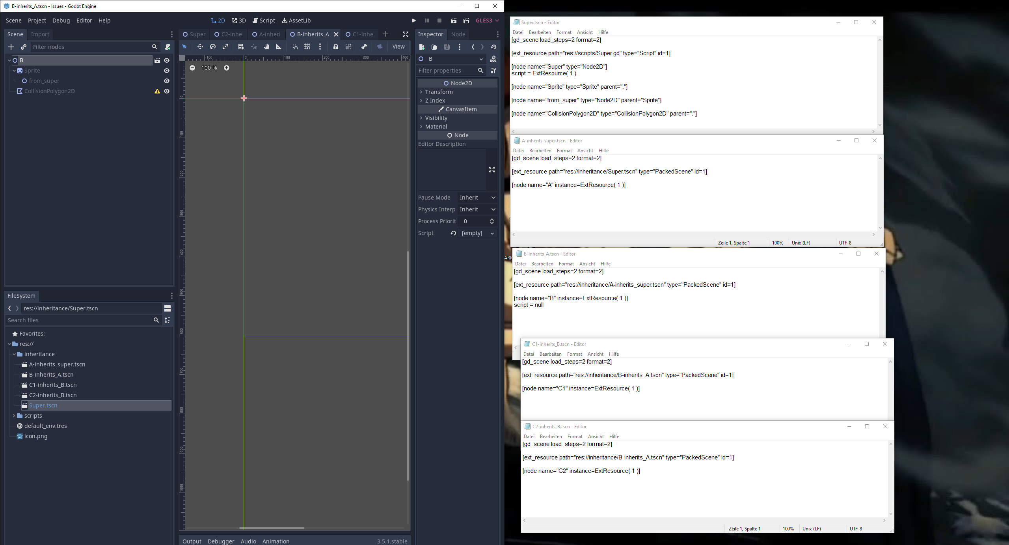Select the Move tool in the canvas toolbar
The height and width of the screenshot is (545, 1009).
tap(200, 47)
